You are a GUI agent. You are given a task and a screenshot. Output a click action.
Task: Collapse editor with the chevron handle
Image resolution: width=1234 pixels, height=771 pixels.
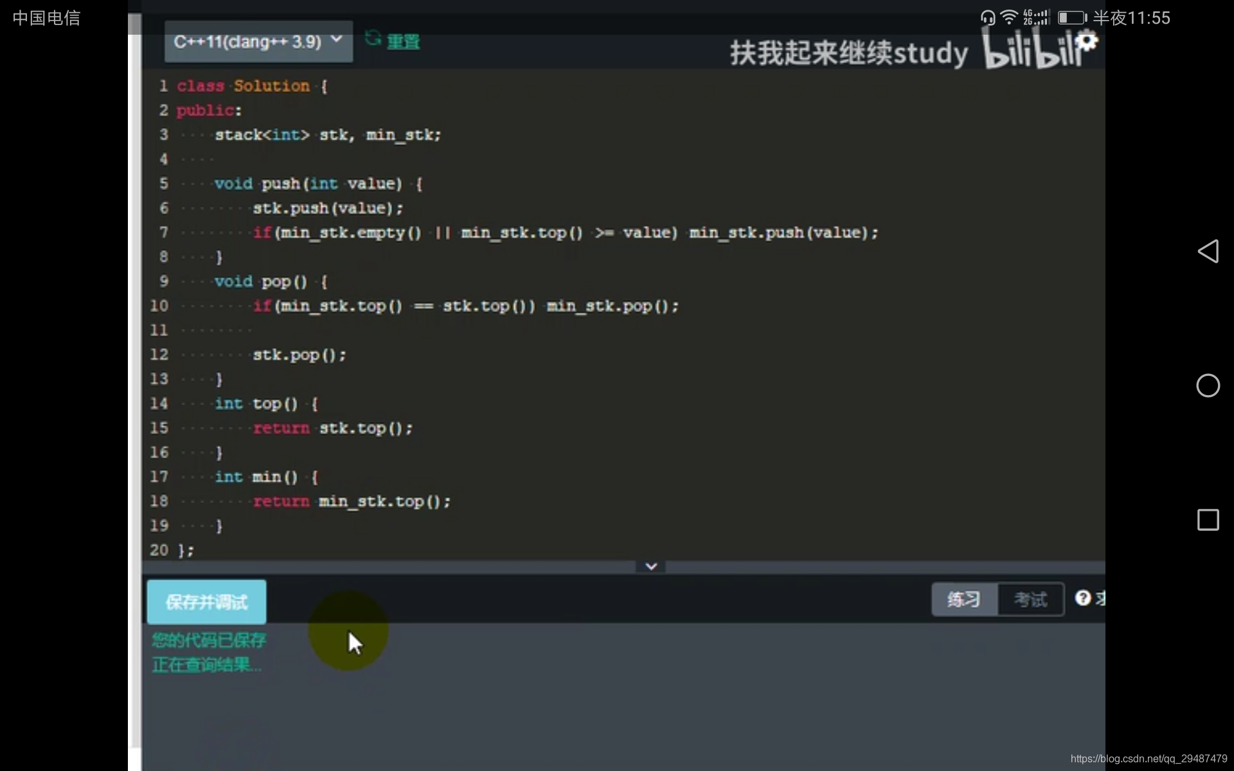[x=651, y=566]
